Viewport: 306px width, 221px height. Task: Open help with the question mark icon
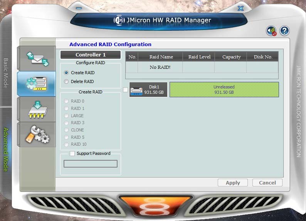pos(284,31)
